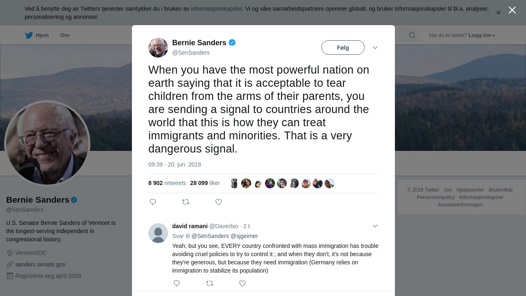Dismiss the cookie notice banner
Viewport: 526px width, 296px height.
coord(498,13)
